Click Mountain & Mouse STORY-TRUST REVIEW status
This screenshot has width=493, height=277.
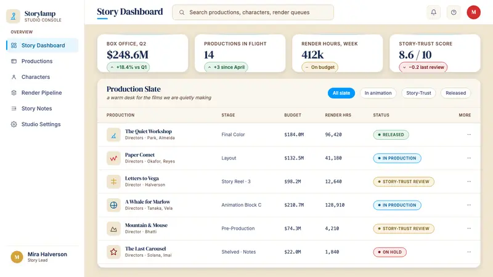404,228
